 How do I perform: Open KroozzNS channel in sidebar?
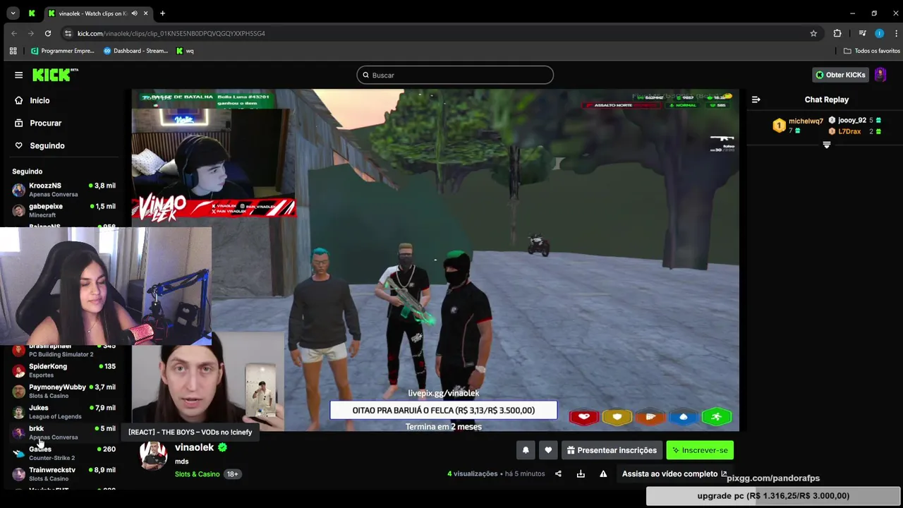coord(63,190)
